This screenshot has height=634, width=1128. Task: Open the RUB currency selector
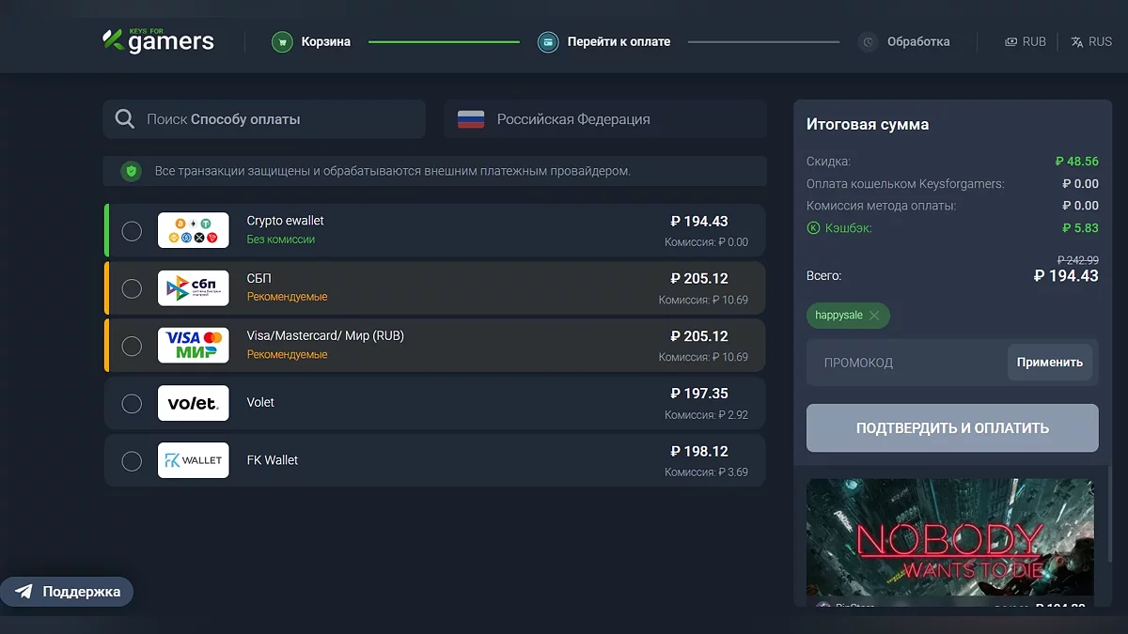[x=1026, y=41]
